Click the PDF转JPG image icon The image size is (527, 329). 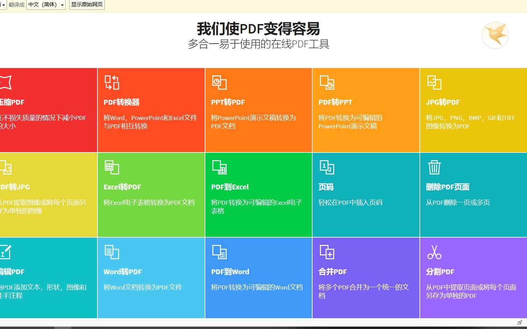[6, 167]
